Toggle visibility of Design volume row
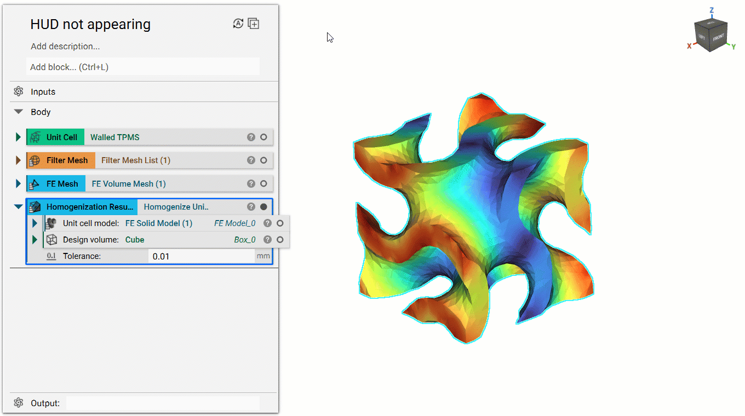This screenshot has height=416, width=745. pos(280,240)
